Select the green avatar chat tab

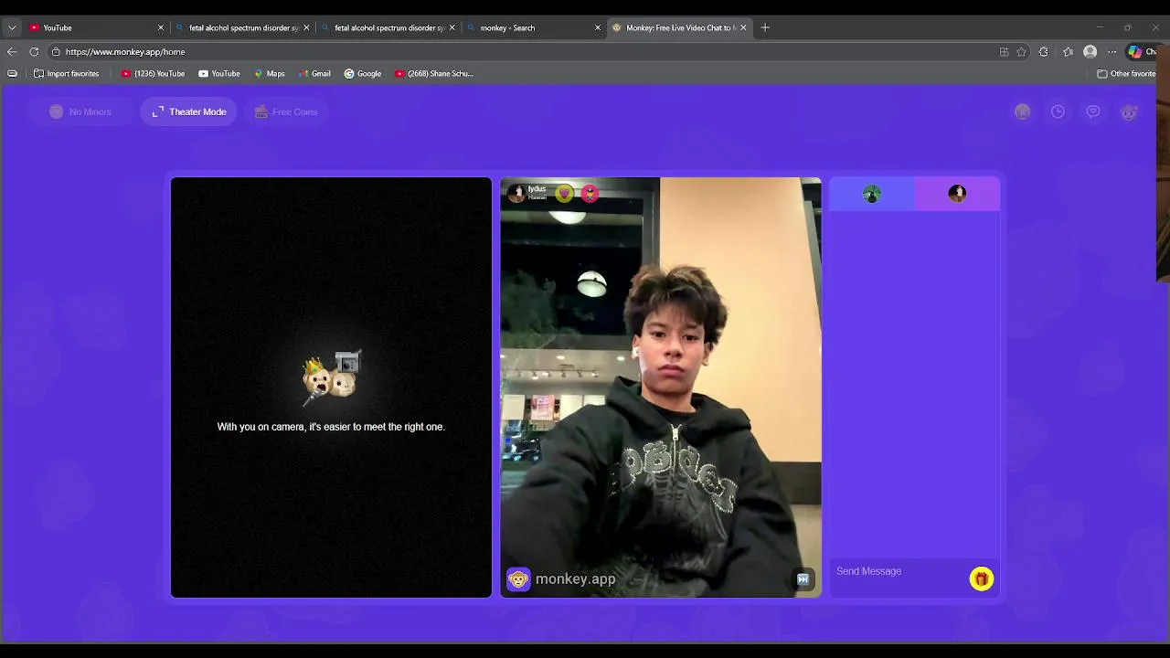(872, 194)
